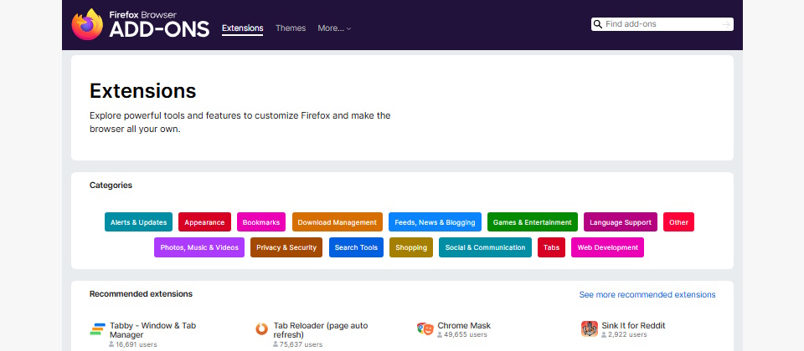Screen dimensions: 804x351
Task: Click the Sink It for Reddit icon
Action: click(x=590, y=329)
